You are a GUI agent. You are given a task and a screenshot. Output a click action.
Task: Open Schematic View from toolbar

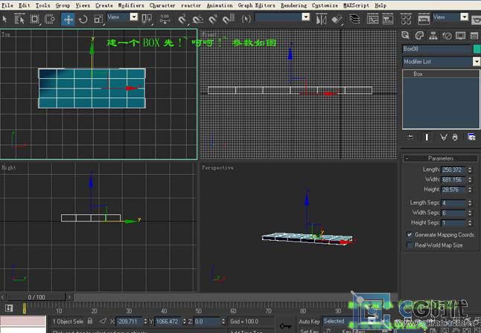(x=388, y=19)
